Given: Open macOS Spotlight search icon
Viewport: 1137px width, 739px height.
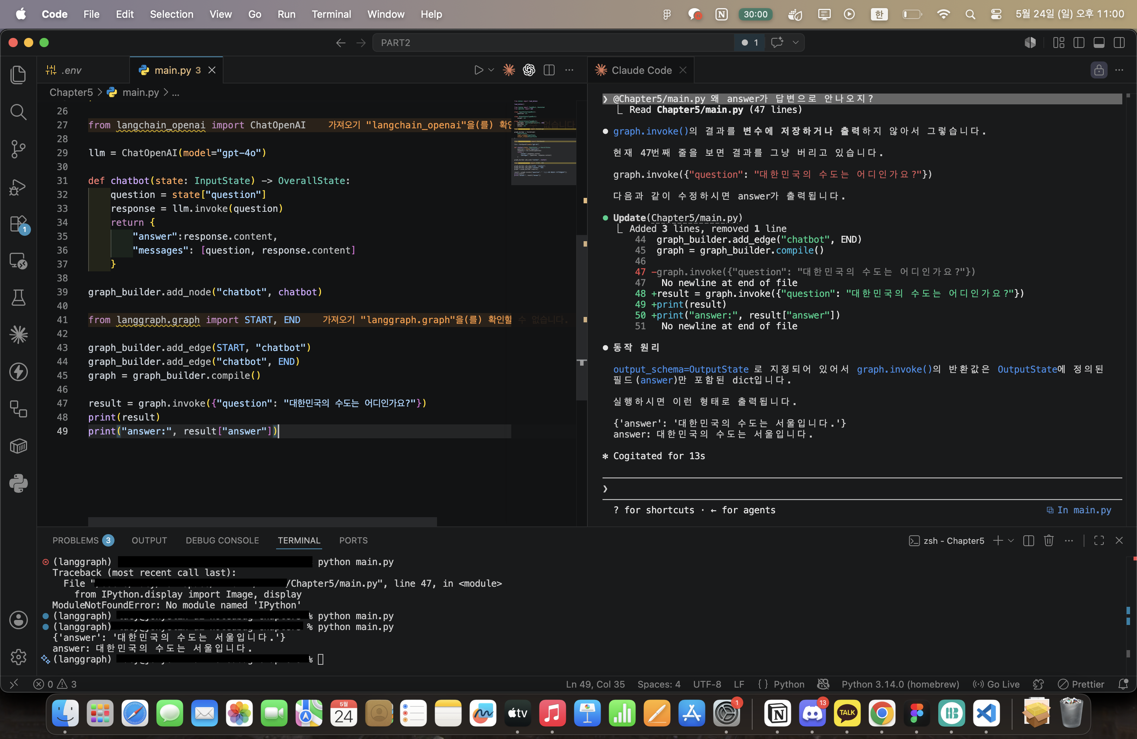Looking at the screenshot, I should pos(970,14).
